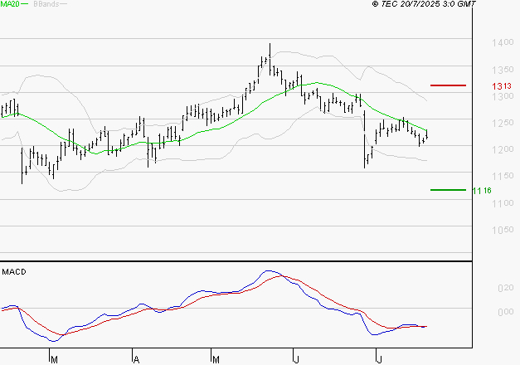Click the last J month marker

click(379, 360)
